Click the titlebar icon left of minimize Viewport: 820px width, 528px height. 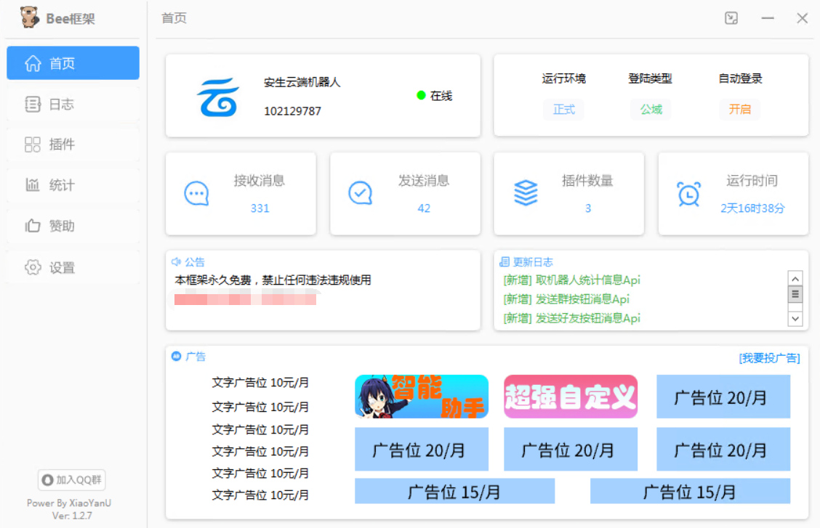coord(731,18)
